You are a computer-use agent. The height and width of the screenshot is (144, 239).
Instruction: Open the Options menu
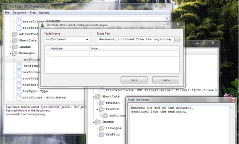tap(44, 13)
